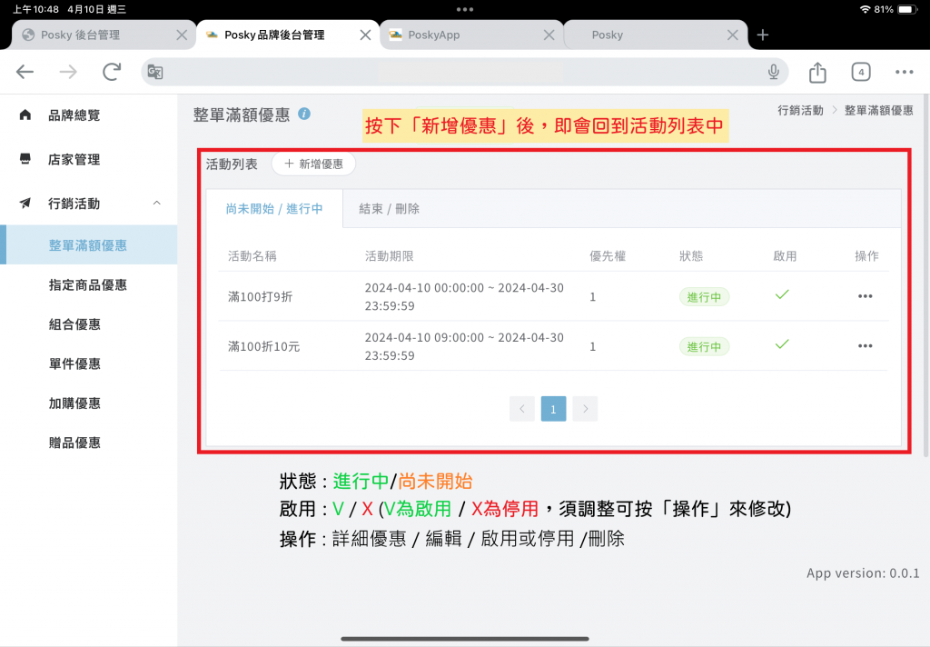
Task: Reload the page with the refresh icon
Action: (x=112, y=72)
